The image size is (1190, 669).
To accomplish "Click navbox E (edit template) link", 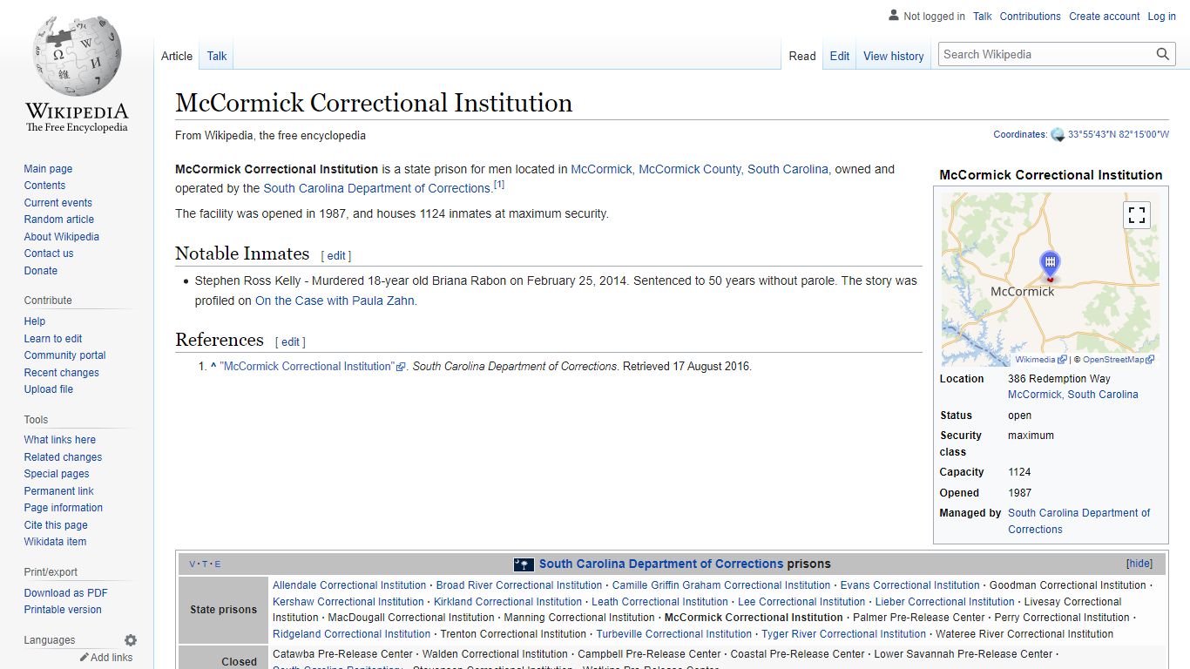I will click(x=218, y=564).
